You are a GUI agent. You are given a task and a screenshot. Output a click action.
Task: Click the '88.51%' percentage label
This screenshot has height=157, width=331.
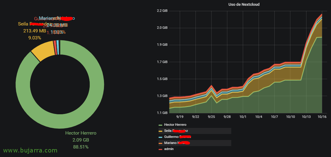coord(81,147)
